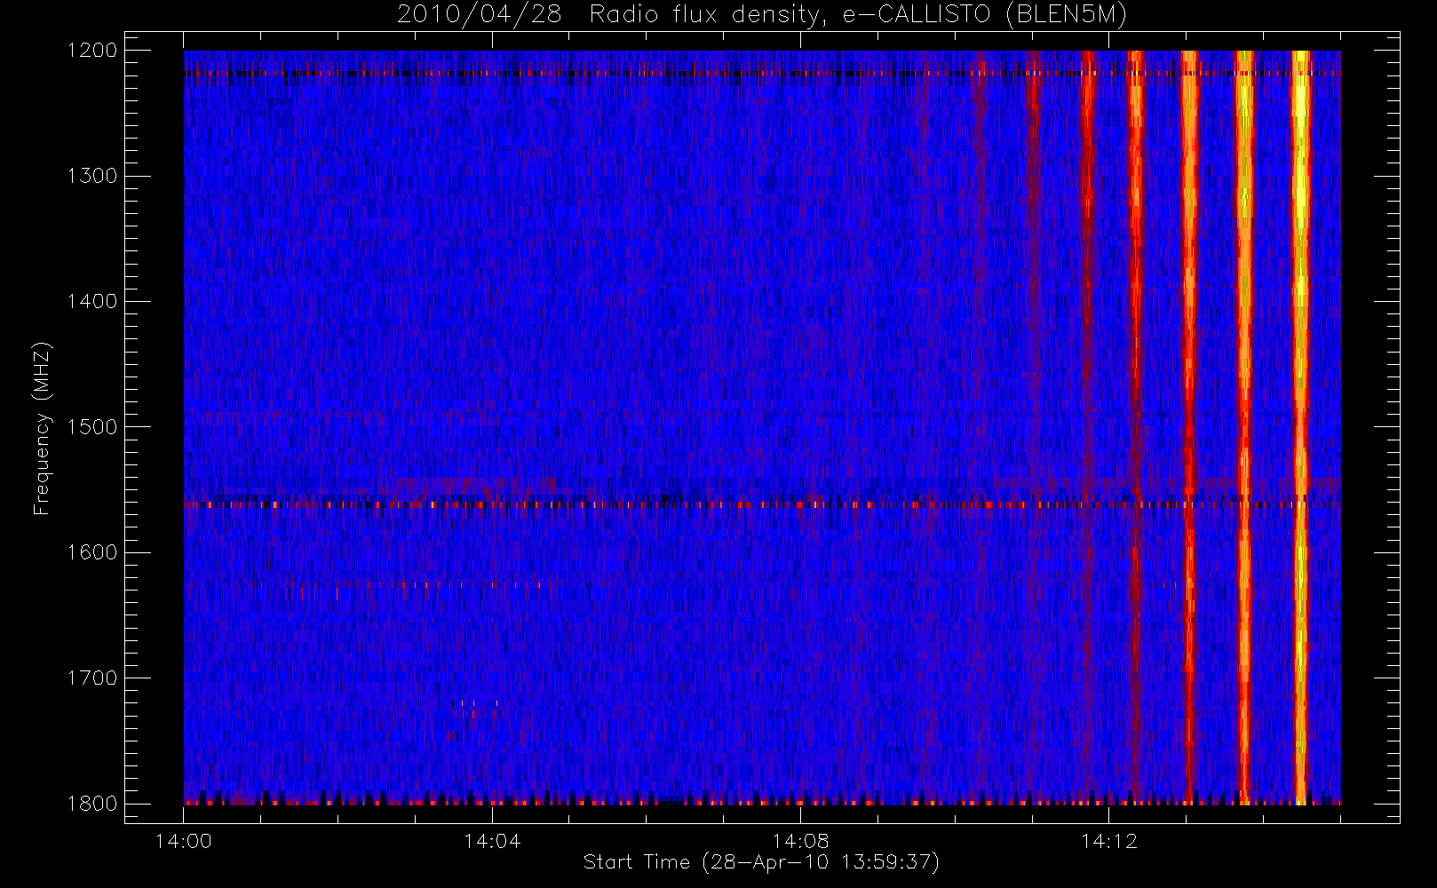Select the 1200 frequency axis label

coord(92,51)
